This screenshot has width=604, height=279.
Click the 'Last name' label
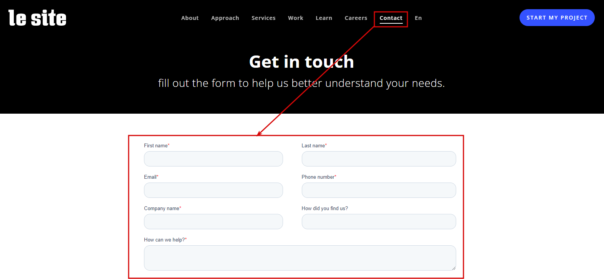[314, 145]
